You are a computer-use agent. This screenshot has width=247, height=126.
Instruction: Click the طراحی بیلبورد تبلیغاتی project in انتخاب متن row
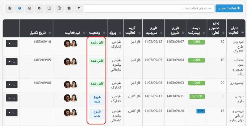coord(116,65)
